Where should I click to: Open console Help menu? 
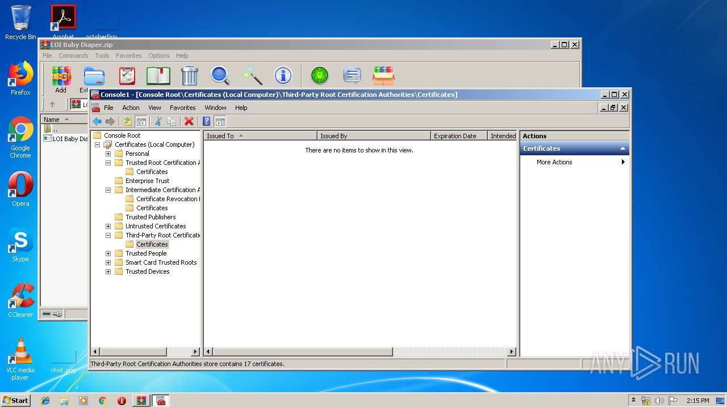click(x=241, y=108)
